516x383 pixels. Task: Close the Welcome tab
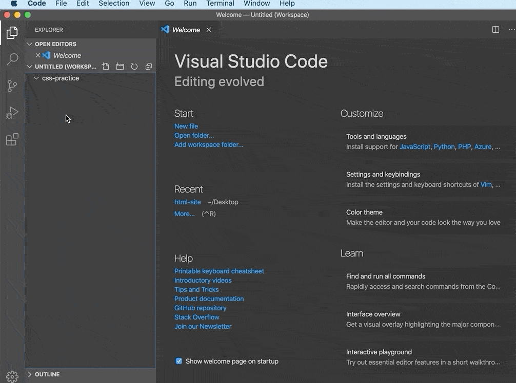coord(209,30)
